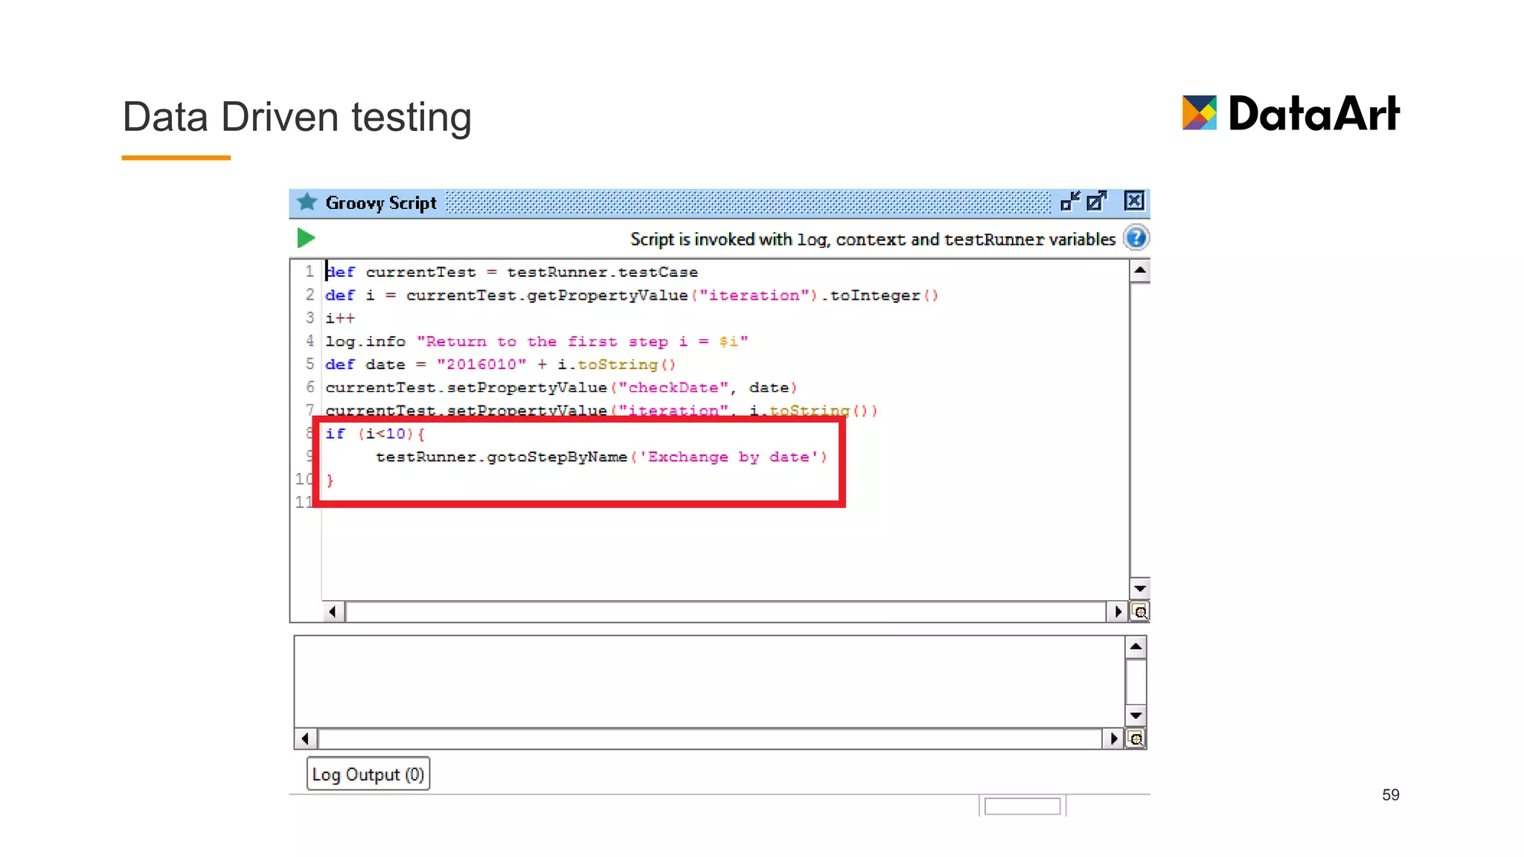Click the 'def date = "2016010"' line
This screenshot has width=1524, height=857.
(x=500, y=365)
